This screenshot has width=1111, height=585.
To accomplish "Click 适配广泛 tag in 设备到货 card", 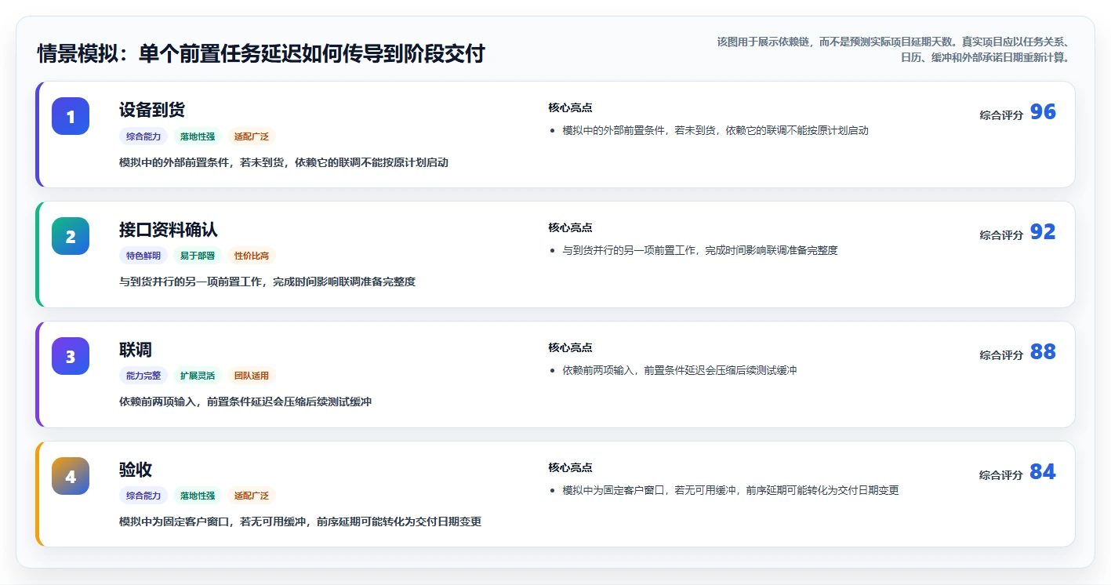I will 252,136.
